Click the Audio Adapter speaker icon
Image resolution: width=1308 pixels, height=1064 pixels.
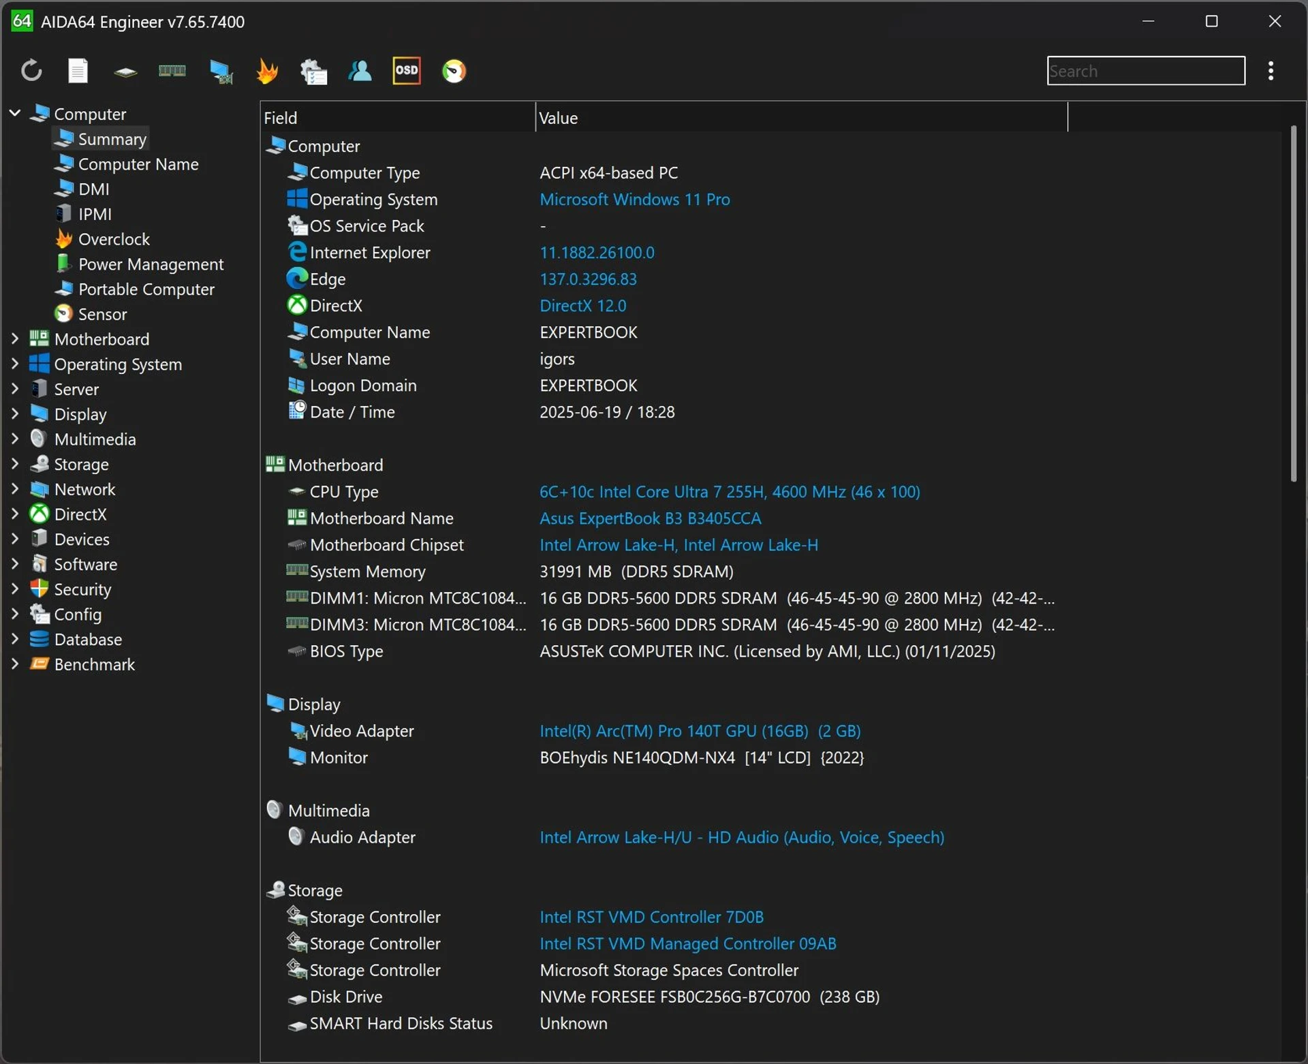coord(296,836)
